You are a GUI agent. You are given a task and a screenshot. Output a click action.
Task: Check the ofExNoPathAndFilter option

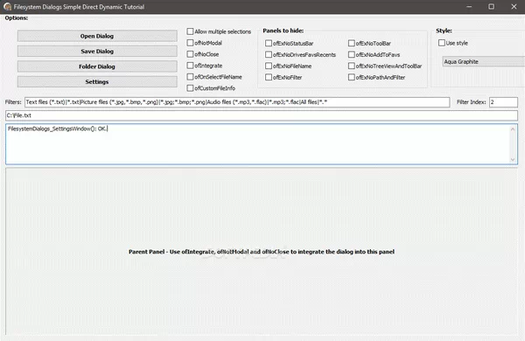(x=352, y=77)
